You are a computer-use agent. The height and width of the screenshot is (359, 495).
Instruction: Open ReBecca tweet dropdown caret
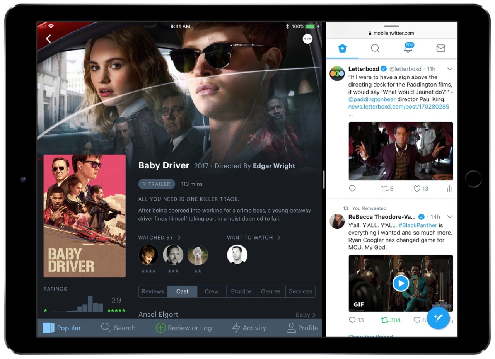449,217
